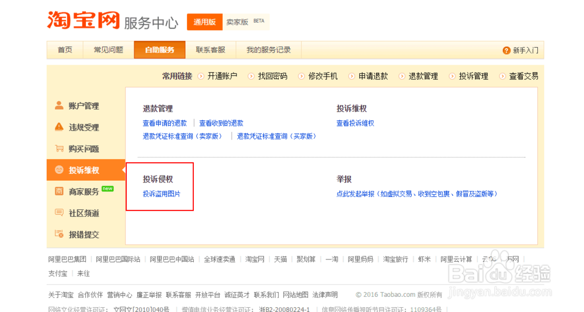This screenshot has height=312, width=584.
Task: Open 退款凭证标准查询（卖家版） link
Action: [183, 136]
